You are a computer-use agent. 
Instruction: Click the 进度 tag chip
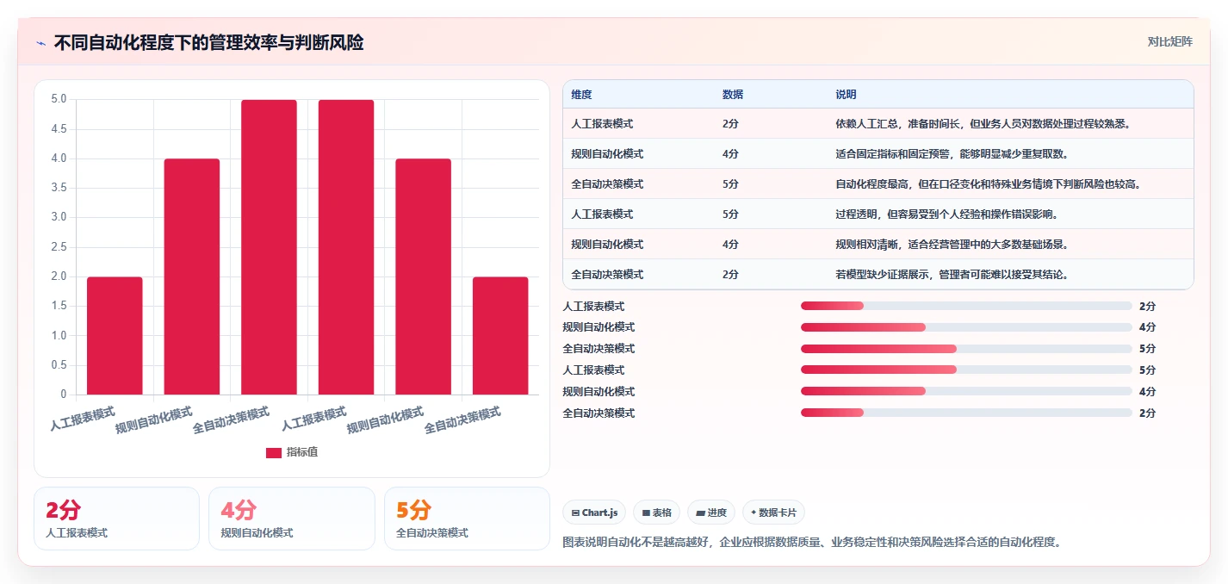point(711,513)
